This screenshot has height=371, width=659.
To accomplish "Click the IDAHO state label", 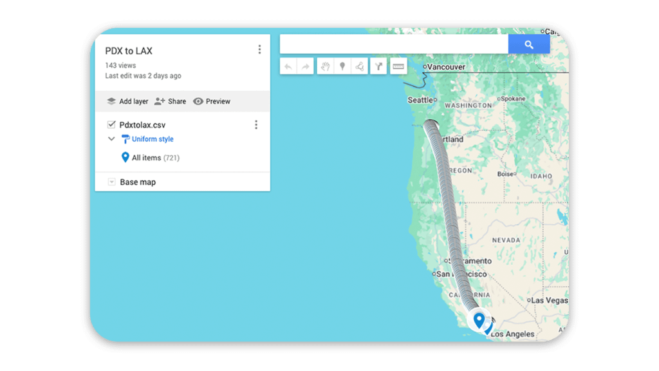I will (x=541, y=176).
